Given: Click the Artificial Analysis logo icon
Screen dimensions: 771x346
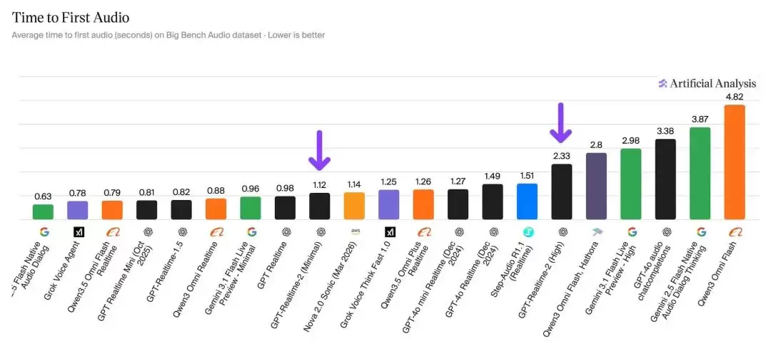Looking at the screenshot, I should pyautogui.click(x=662, y=83).
